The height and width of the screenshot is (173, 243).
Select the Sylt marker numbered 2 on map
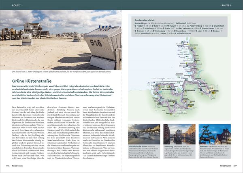(182, 42)
